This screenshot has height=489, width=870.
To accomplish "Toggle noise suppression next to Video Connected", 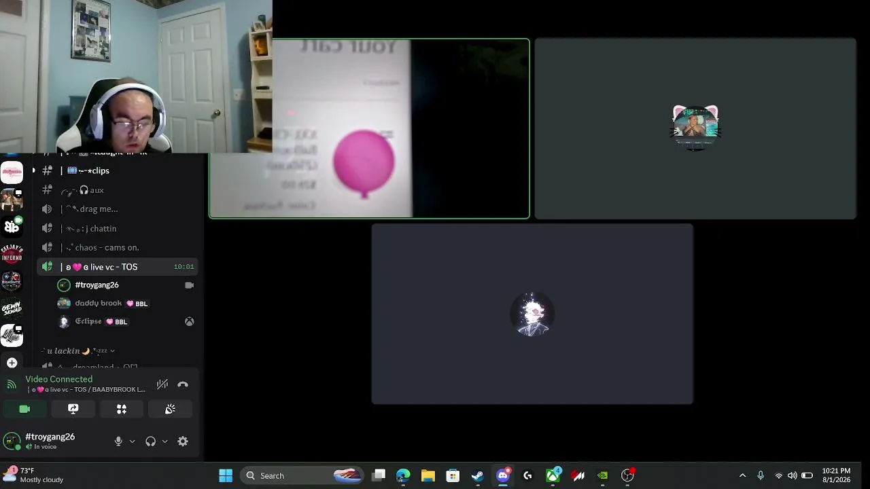I will pyautogui.click(x=162, y=384).
